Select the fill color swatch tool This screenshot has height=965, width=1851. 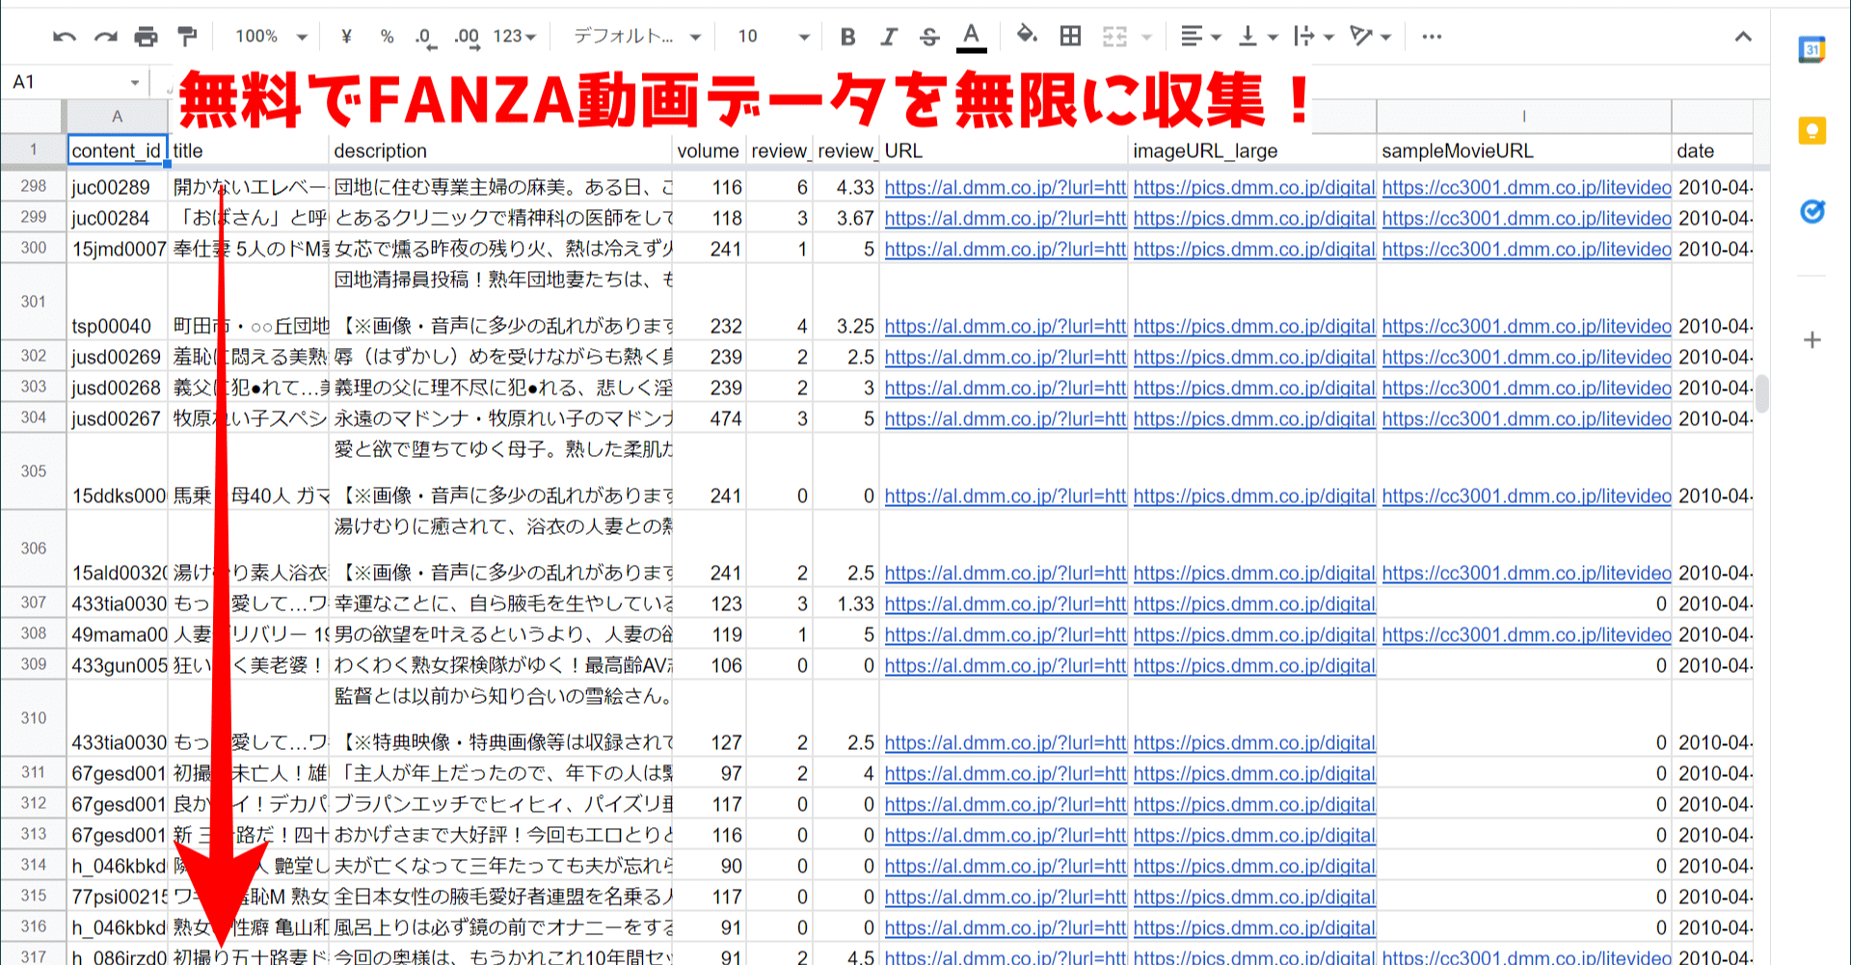[1027, 36]
